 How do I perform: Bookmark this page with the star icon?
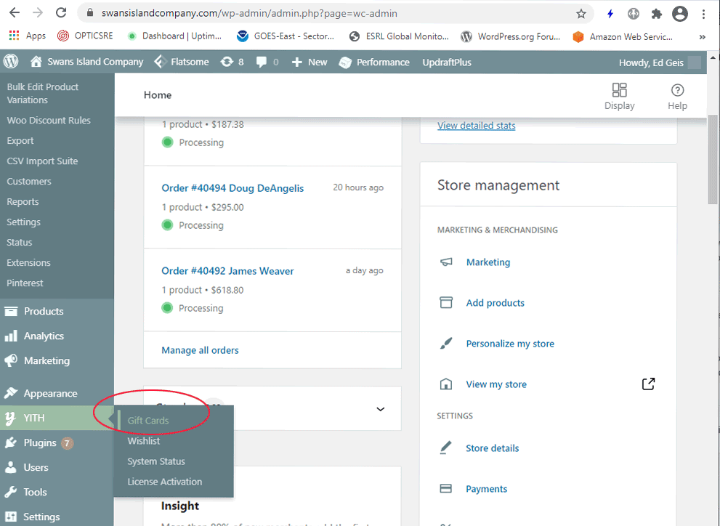point(581,14)
